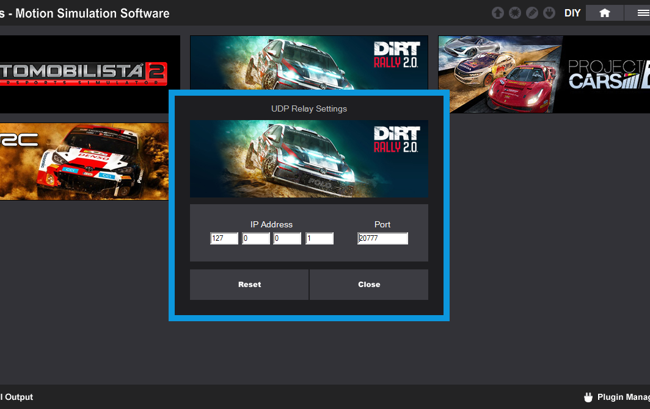Select the Project CARS game banner
Image resolution: width=650 pixels, height=409 pixels.
click(544, 73)
